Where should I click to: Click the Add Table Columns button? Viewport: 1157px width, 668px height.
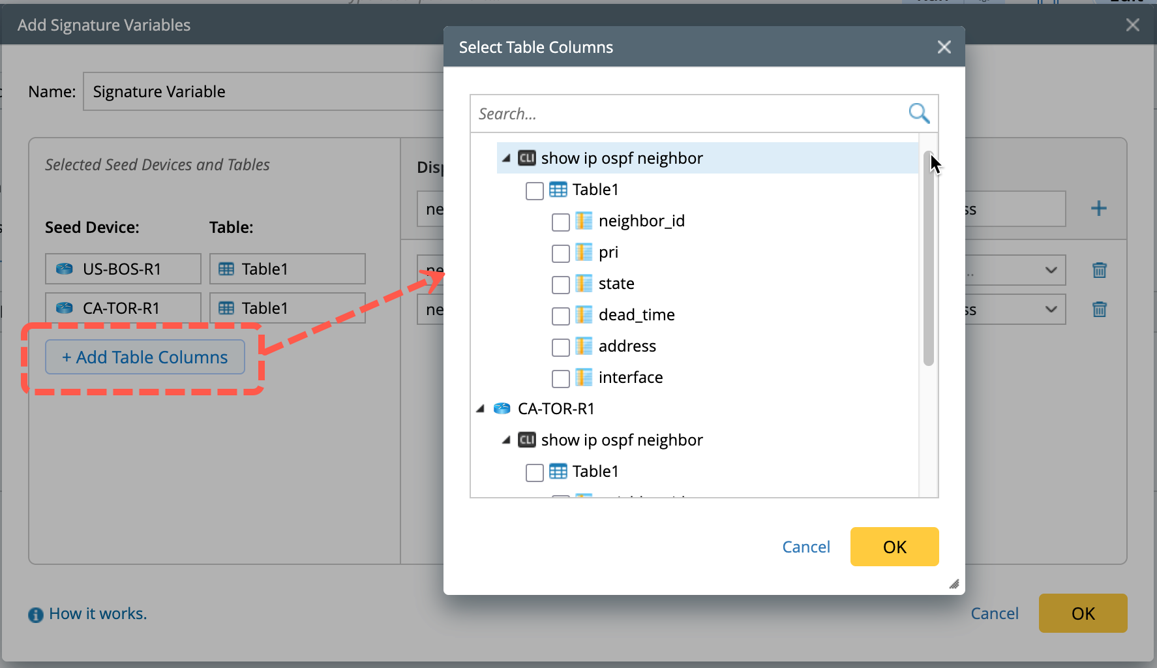tap(145, 357)
